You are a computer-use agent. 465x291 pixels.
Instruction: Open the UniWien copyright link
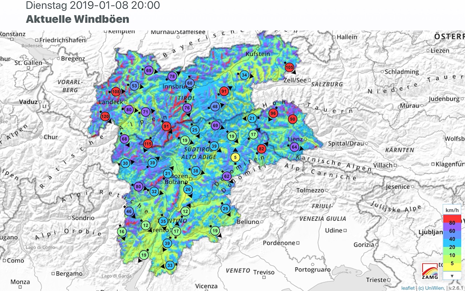pyautogui.click(x=431, y=288)
